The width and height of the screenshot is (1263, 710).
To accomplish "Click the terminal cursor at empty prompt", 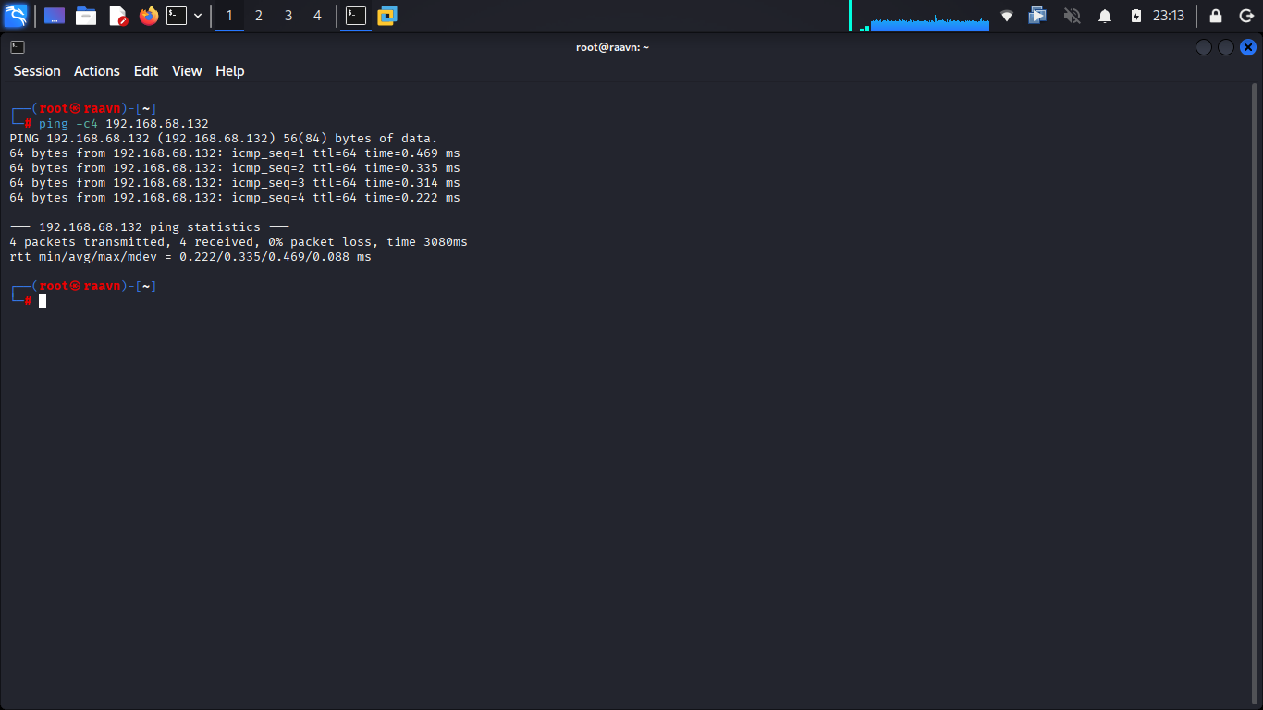I will (43, 300).
